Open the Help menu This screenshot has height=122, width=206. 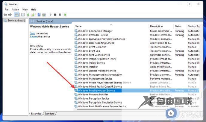tap(34, 10)
